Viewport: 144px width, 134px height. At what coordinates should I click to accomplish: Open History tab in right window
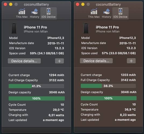click(107, 13)
